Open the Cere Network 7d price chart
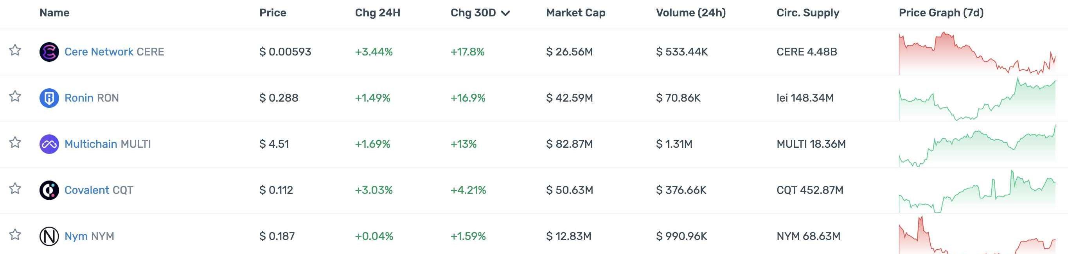The width and height of the screenshot is (1068, 254). pos(977,53)
